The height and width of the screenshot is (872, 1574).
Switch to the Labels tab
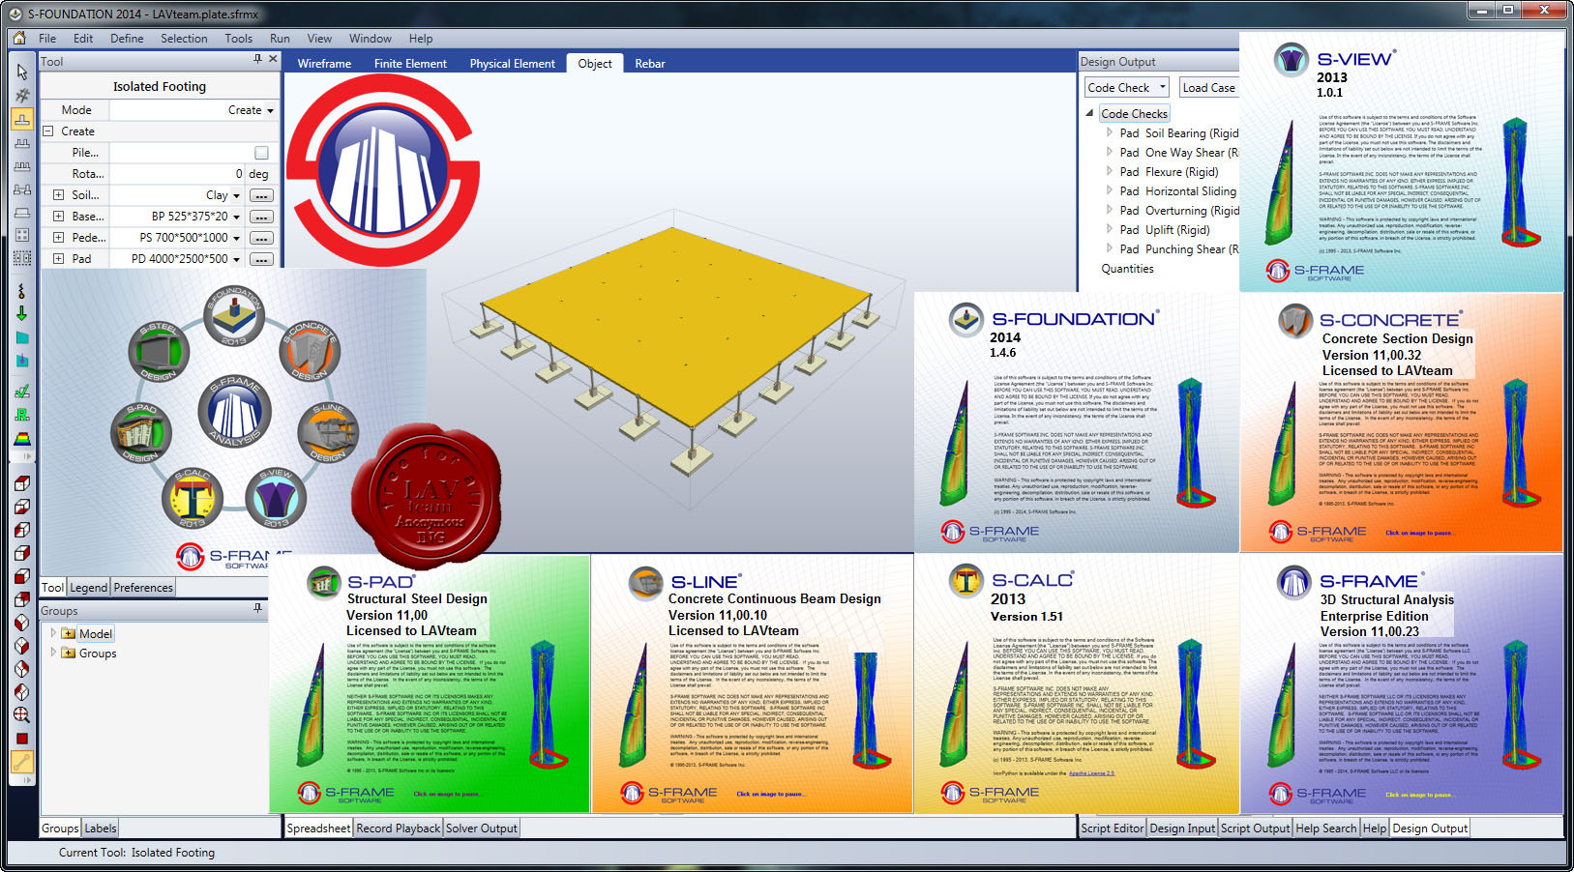tap(100, 828)
